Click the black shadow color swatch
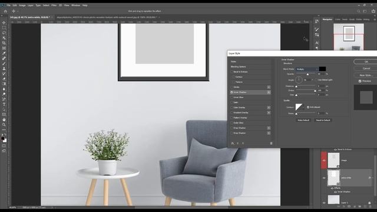 pyautogui.click(x=322, y=69)
